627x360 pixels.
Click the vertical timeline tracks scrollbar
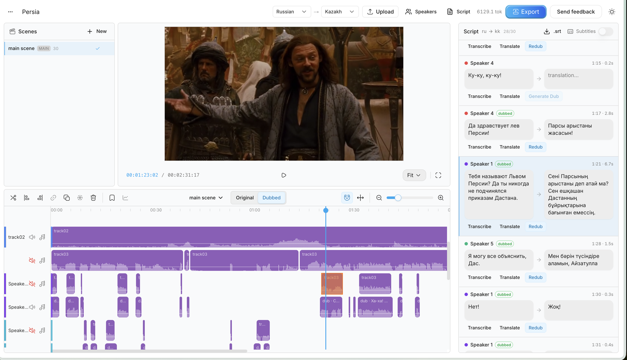pyautogui.click(x=448, y=260)
